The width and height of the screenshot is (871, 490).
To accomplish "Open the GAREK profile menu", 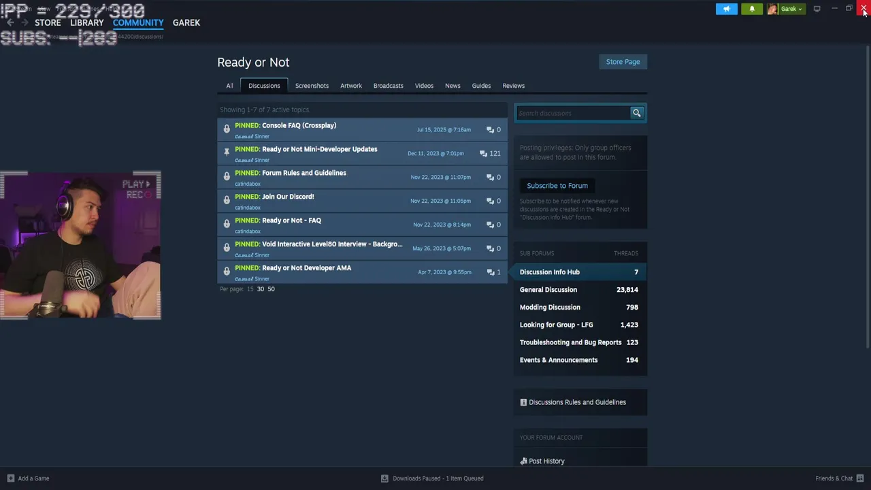I will coord(186,22).
